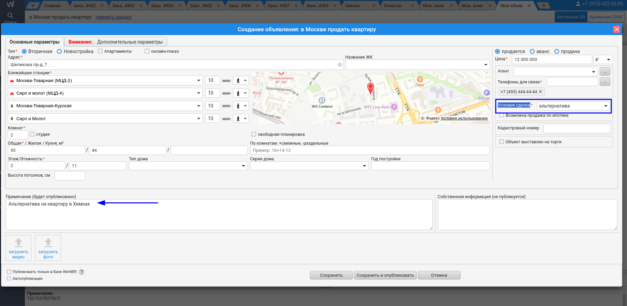
Task: Open Условия сделки альтернатива dropdown
Action: (x=606, y=106)
